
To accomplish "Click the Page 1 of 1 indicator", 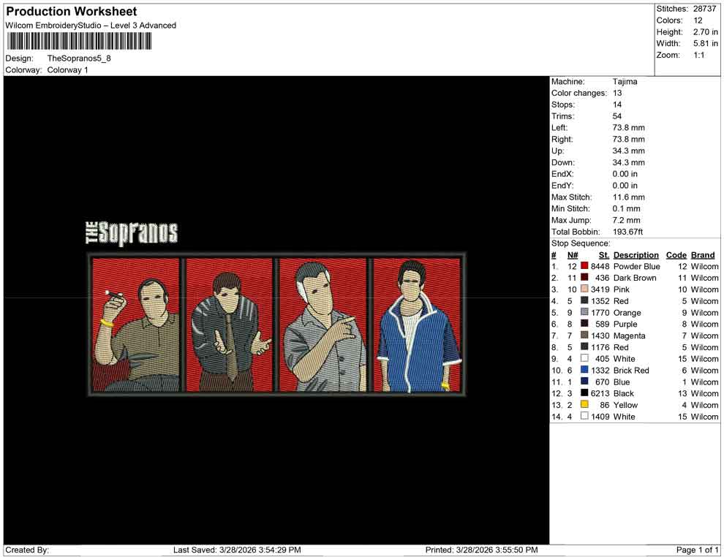I will 697,550.
